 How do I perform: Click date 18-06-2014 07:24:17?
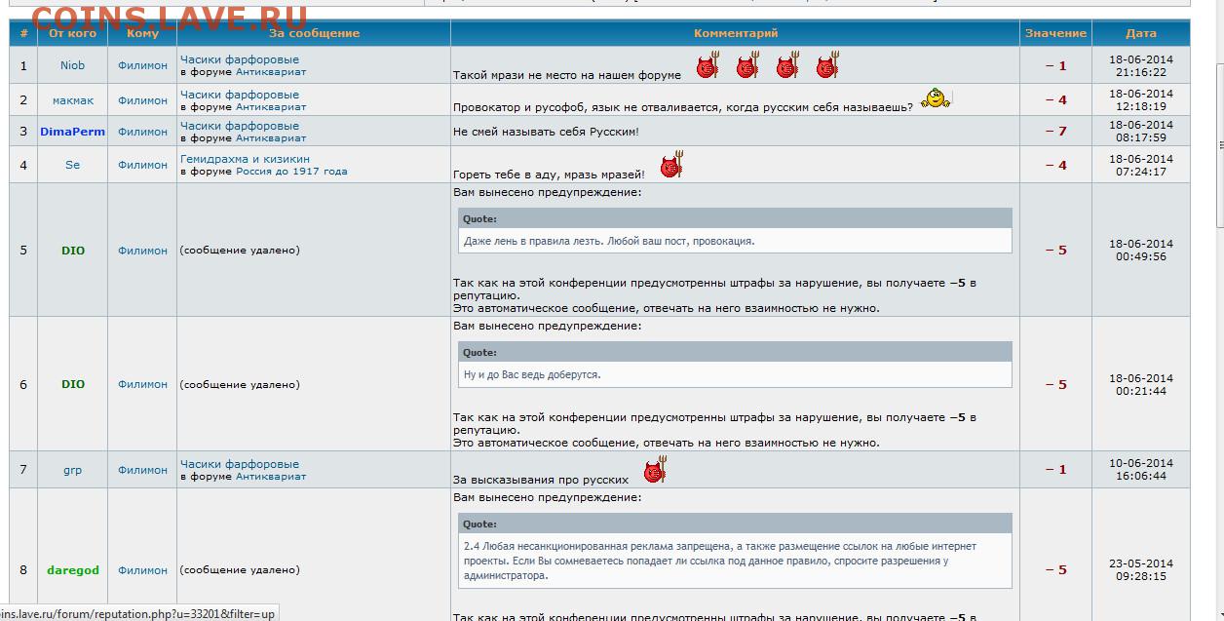(1141, 165)
